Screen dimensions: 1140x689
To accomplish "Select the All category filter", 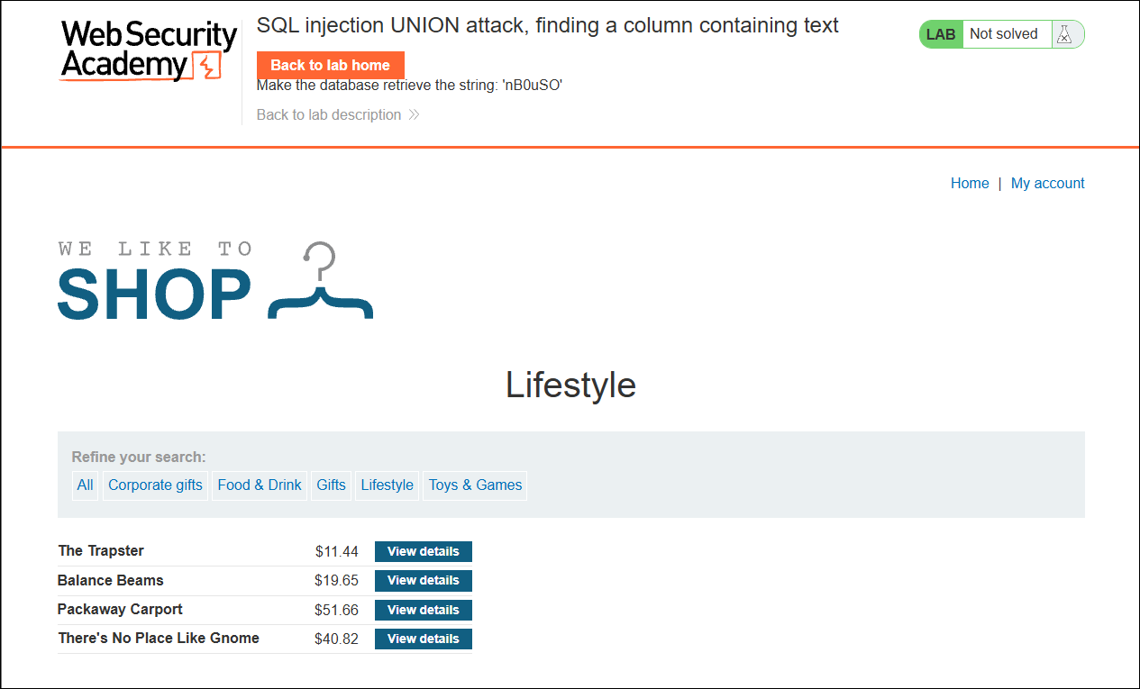I will point(85,485).
